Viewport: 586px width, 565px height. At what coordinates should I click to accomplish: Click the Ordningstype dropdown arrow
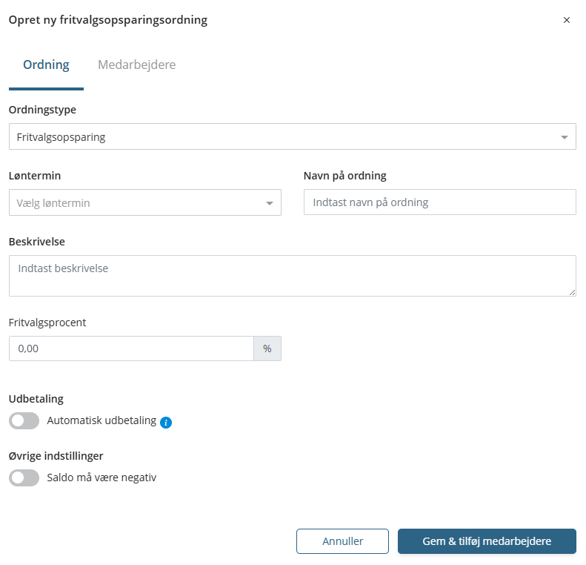click(565, 137)
